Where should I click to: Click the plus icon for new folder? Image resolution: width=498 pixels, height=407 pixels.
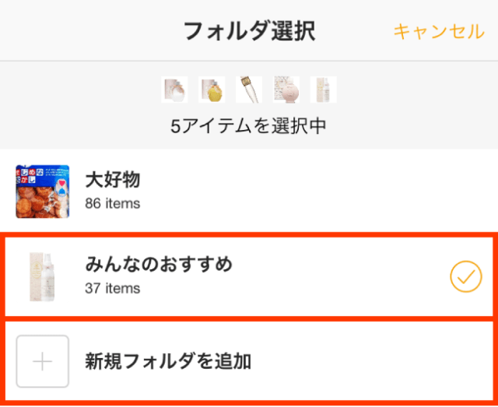pyautogui.click(x=43, y=361)
